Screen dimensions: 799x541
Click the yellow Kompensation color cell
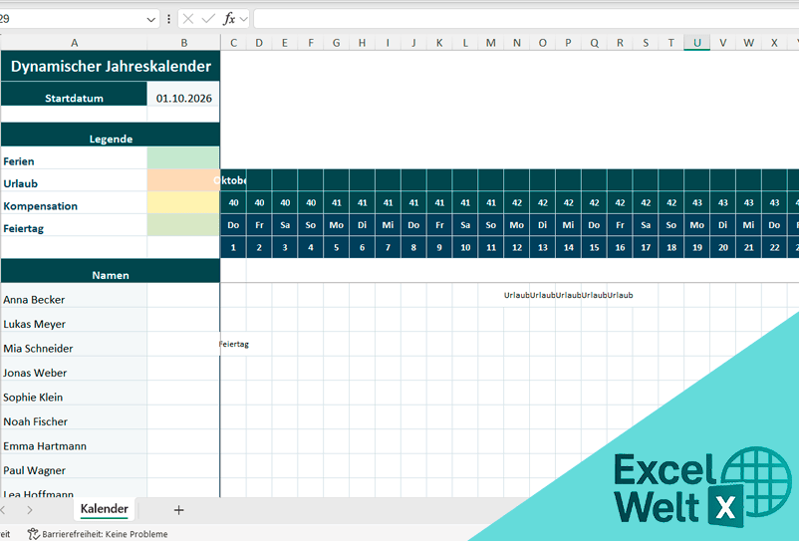point(183,202)
